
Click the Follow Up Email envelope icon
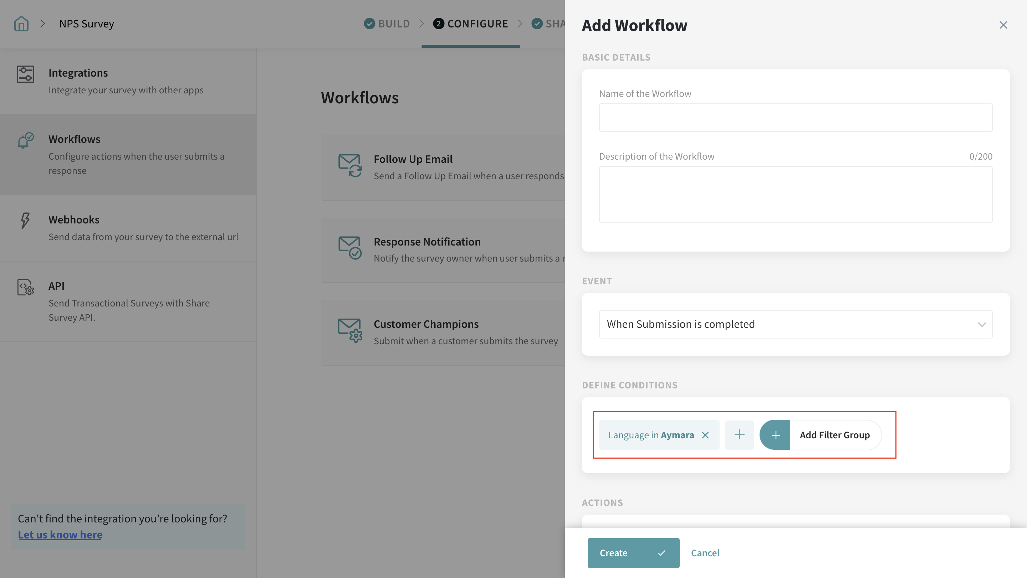(x=349, y=165)
